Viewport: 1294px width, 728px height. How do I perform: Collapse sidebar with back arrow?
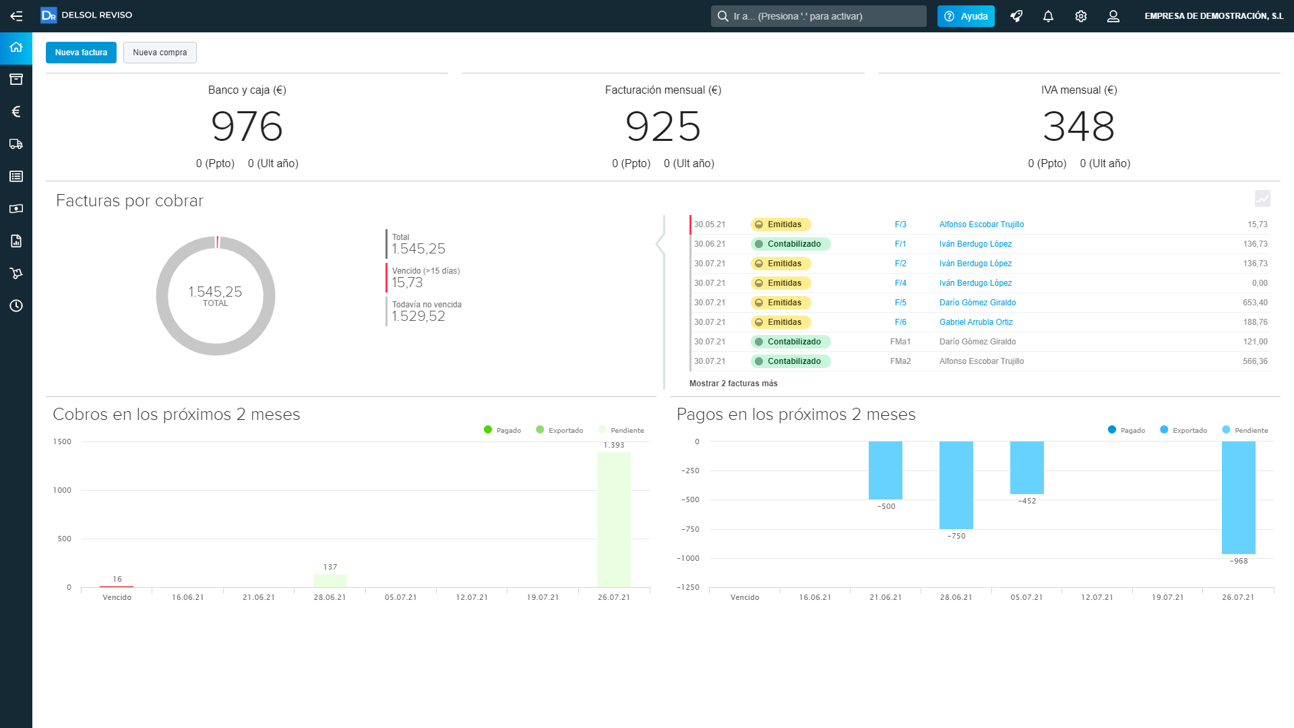click(x=16, y=16)
